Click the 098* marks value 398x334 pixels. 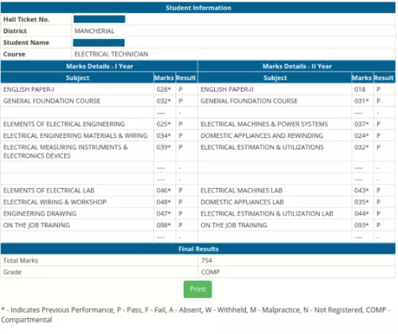[164, 226]
